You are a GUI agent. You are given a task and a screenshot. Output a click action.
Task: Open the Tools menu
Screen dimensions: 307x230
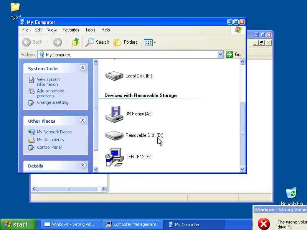click(90, 30)
